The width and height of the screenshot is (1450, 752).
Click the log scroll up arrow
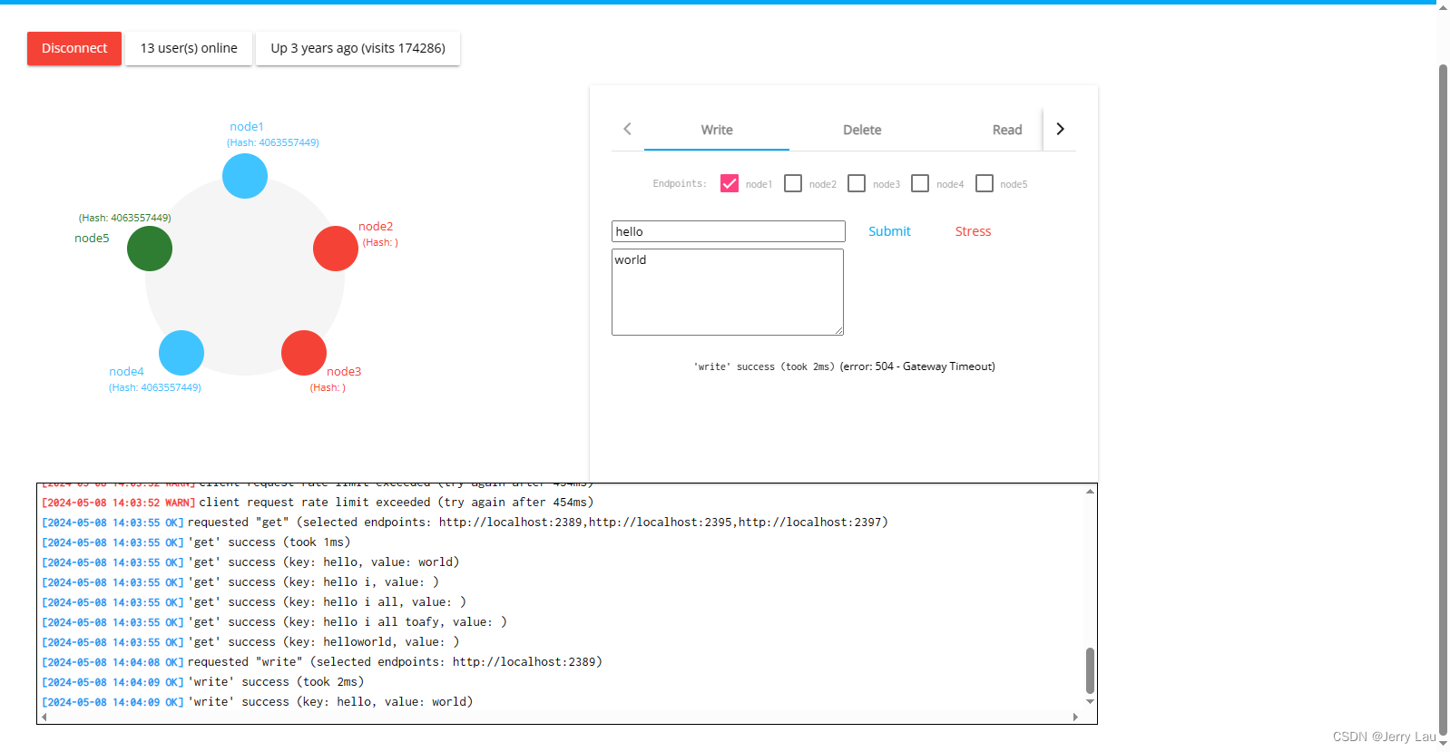[x=1090, y=491]
